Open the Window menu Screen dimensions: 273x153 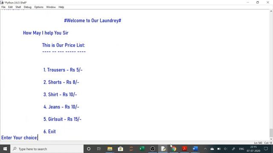coord(51,7)
